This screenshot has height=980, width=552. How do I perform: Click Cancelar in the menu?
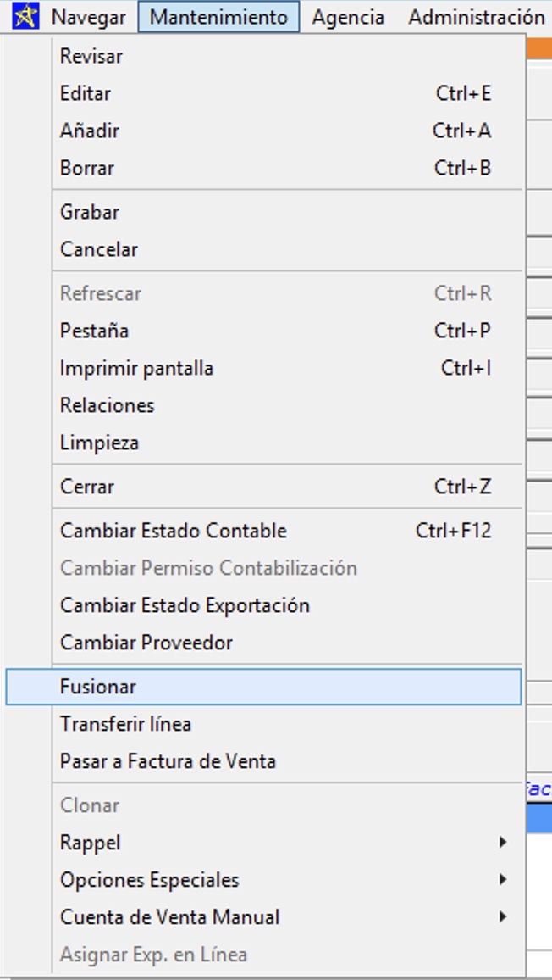(99, 249)
